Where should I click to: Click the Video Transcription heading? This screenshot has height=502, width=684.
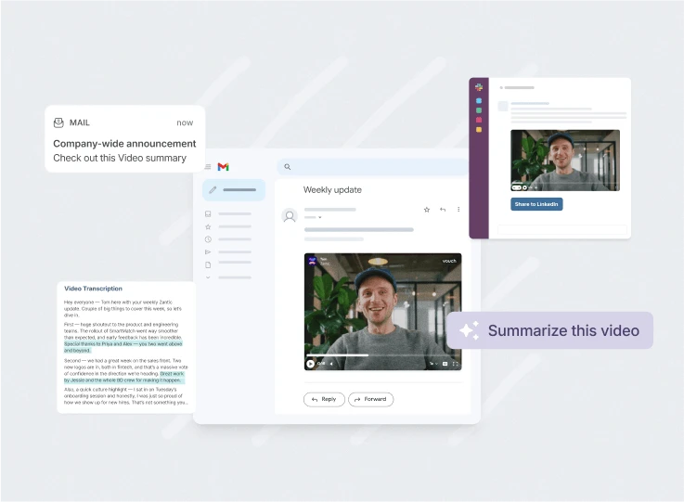click(x=93, y=289)
